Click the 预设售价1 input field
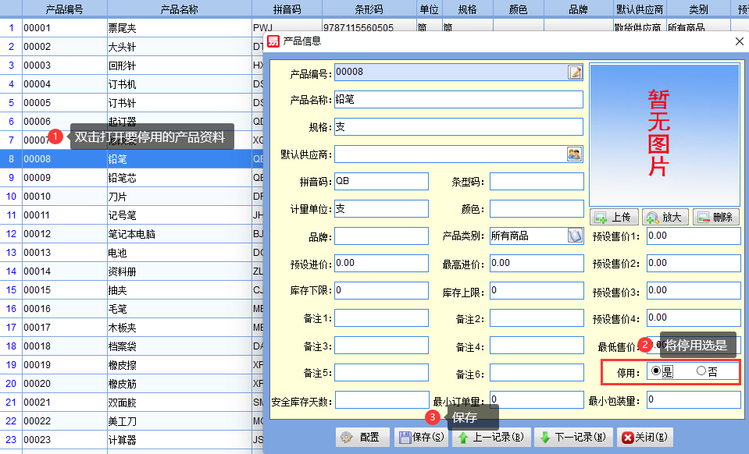This screenshot has height=454, width=749. (693, 236)
